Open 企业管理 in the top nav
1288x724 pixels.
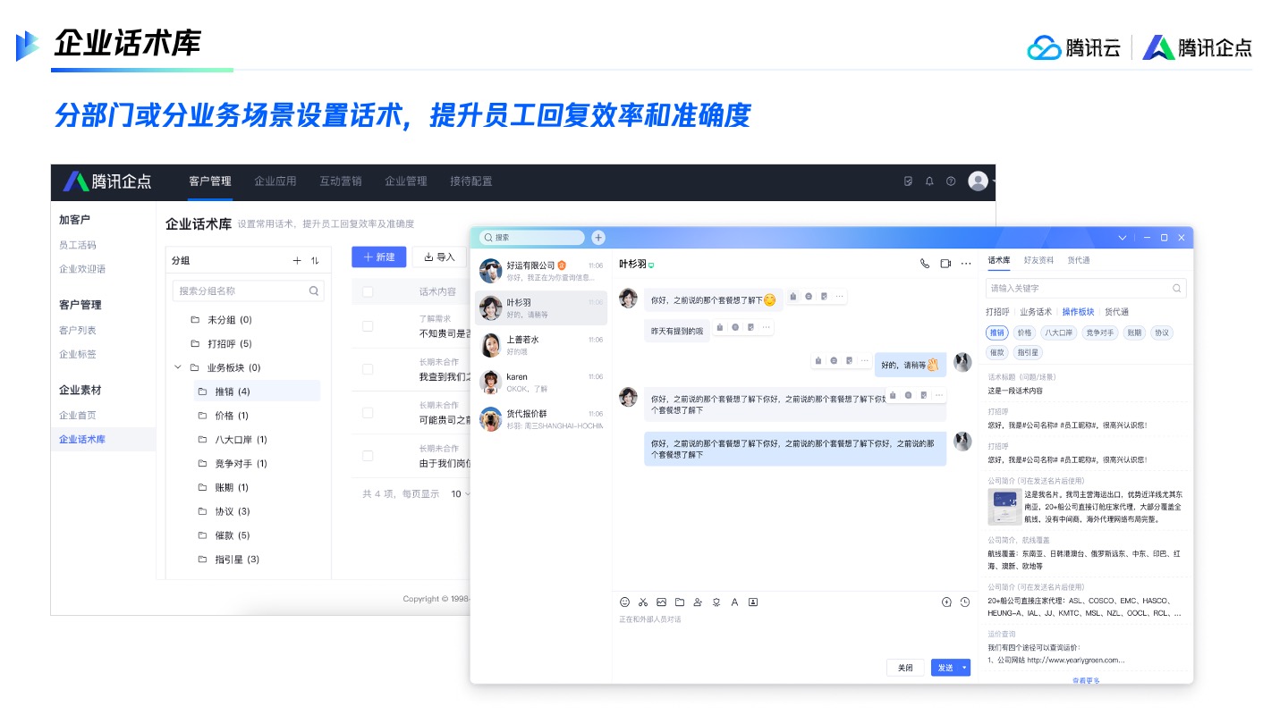tap(406, 181)
